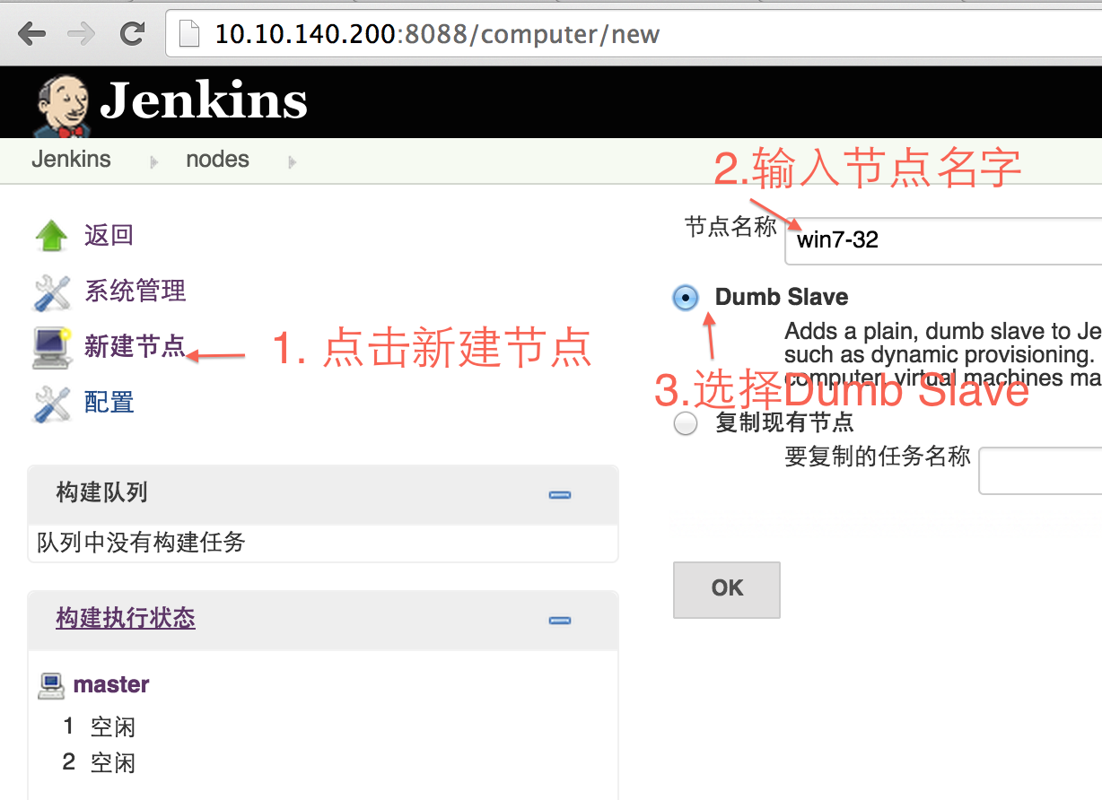Screen dimensions: 1102x800
Task: Click the browser forward arrow
Action: [82, 34]
